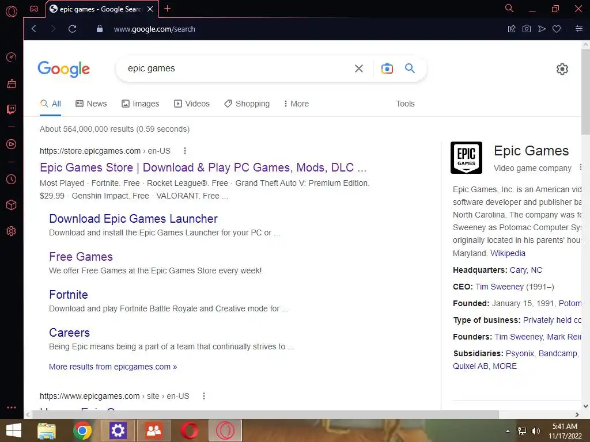Expand the More search categories menu
This screenshot has width=590, height=442.
point(297,104)
